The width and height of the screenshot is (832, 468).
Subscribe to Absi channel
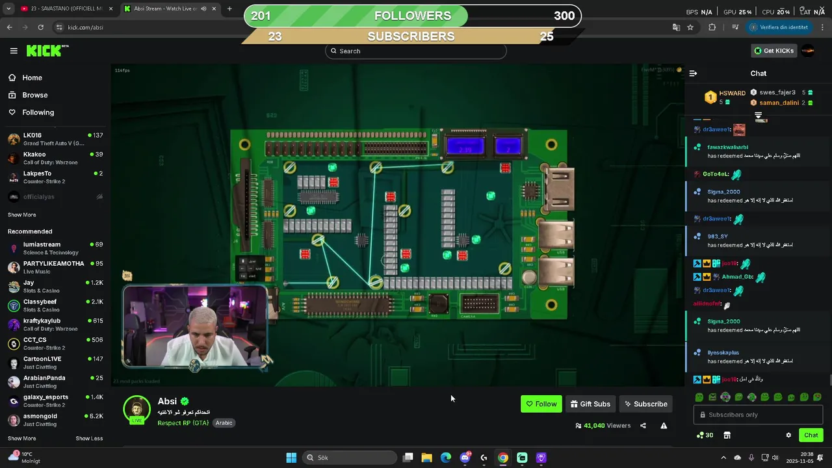(645, 404)
